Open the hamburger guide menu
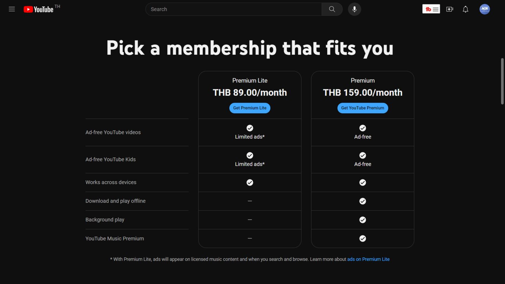Viewport: 505px width, 284px height. click(x=12, y=9)
